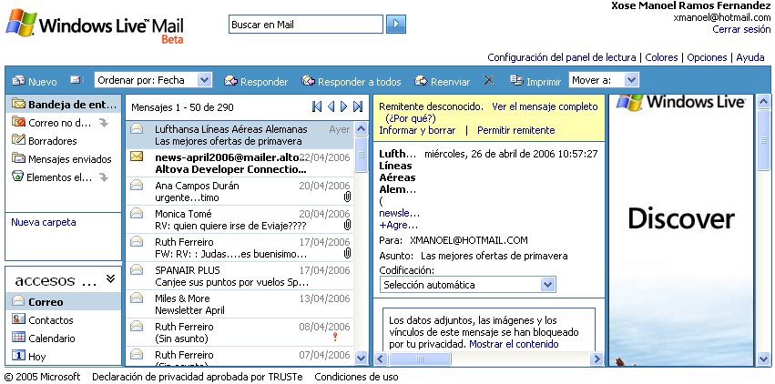Image resolution: width=775 pixels, height=384 pixels.
Task: Click Mostrar el contenido link
Action: [514, 344]
